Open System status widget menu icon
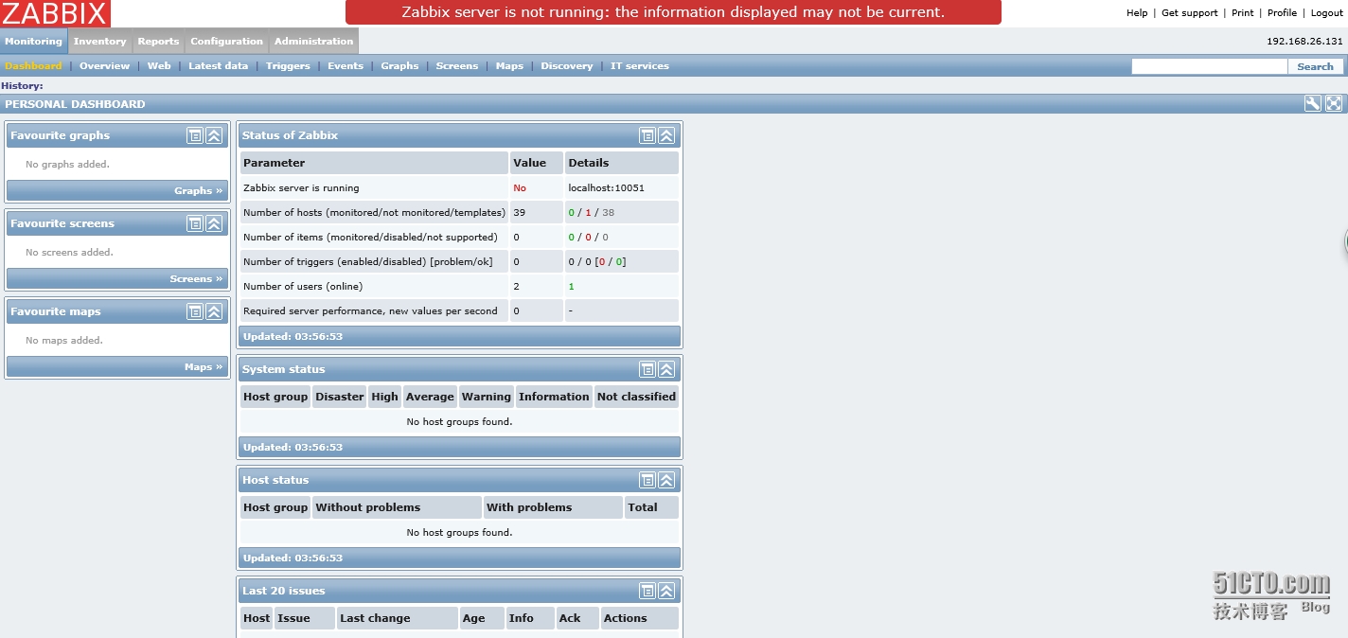This screenshot has height=638, width=1348. [x=647, y=369]
